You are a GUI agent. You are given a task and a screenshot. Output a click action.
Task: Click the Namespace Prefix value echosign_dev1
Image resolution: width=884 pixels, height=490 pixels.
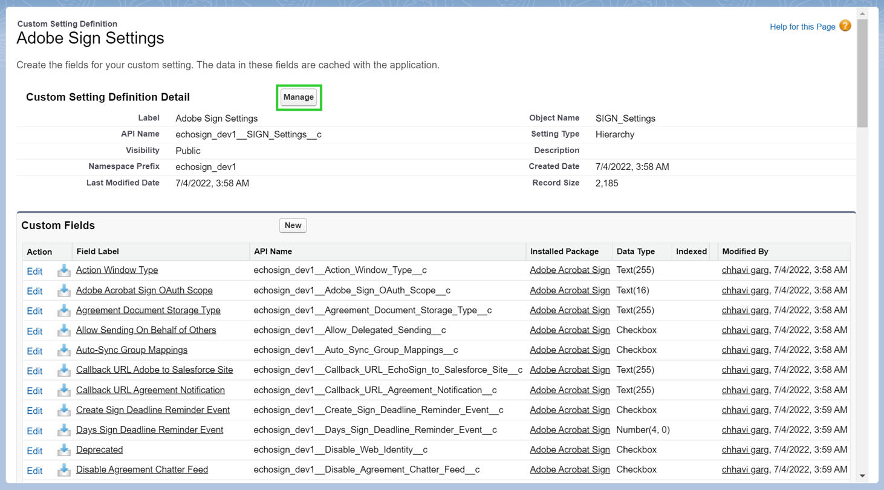point(206,166)
